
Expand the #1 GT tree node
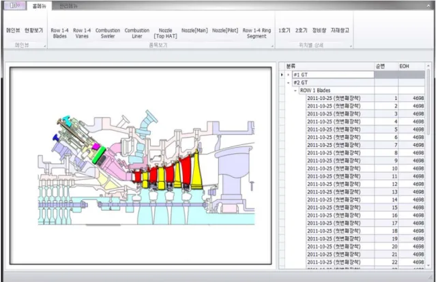tap(288, 75)
